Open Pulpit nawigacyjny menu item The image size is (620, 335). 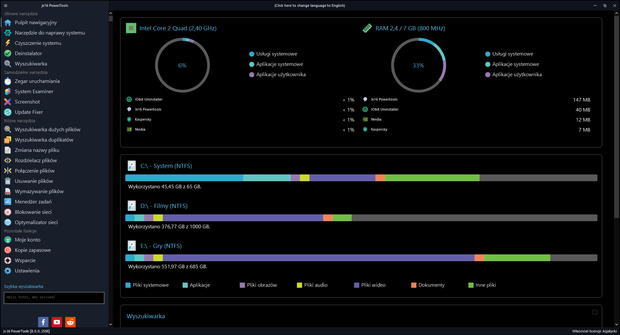pos(36,23)
